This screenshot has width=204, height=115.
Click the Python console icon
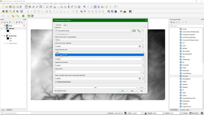(121, 11)
